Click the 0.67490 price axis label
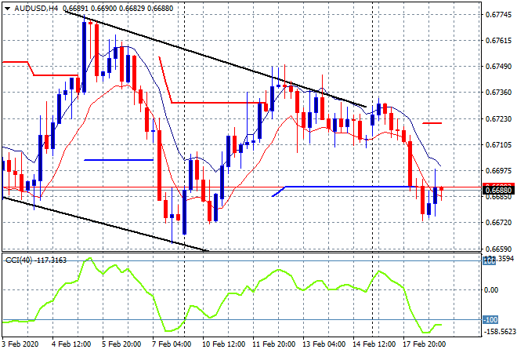This screenshot has height=353, width=517. pyautogui.click(x=499, y=67)
